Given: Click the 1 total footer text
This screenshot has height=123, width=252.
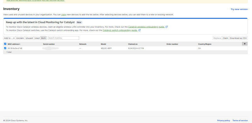Looking at the screenshot, I should [x=9, y=52].
